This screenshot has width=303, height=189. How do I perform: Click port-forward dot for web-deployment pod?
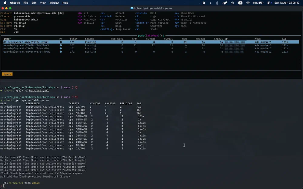(61, 52)
